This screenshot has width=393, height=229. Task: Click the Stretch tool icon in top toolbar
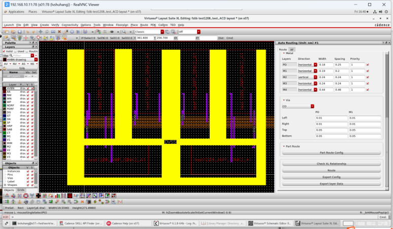coord(53,32)
